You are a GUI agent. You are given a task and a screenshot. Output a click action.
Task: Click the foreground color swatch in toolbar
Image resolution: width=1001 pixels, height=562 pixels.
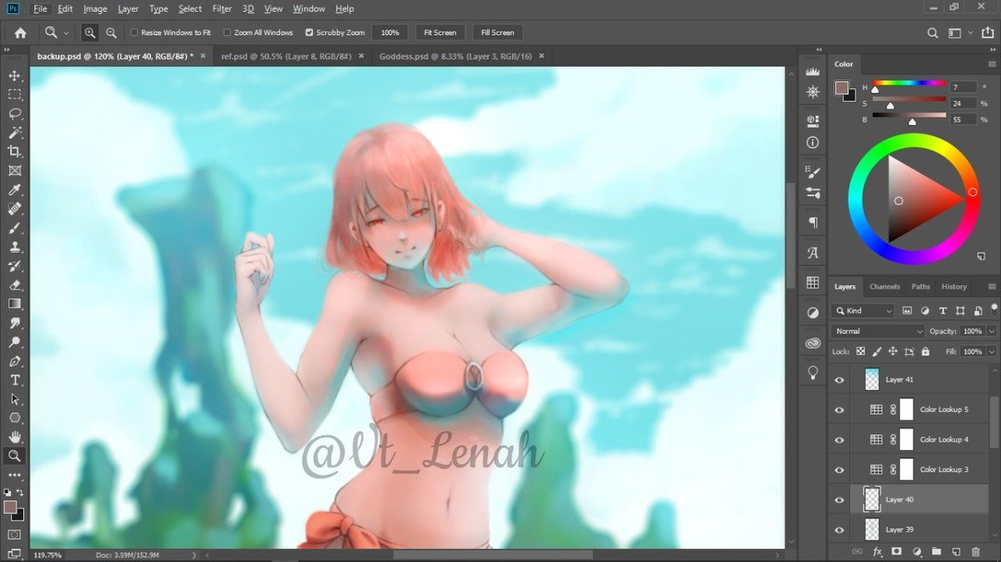10,507
